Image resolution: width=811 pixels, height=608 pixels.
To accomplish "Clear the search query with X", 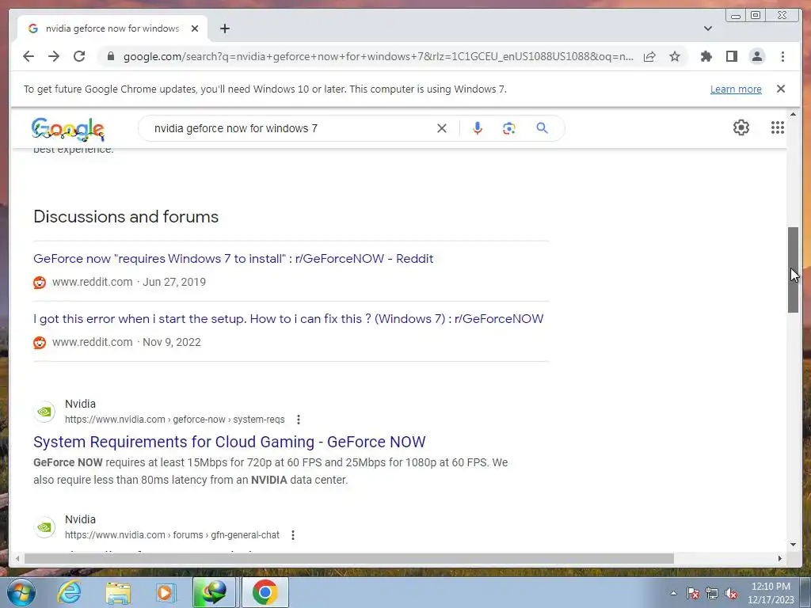I will click(x=442, y=128).
